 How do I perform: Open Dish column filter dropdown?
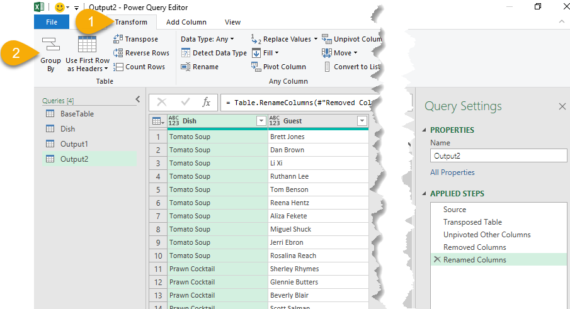click(261, 121)
